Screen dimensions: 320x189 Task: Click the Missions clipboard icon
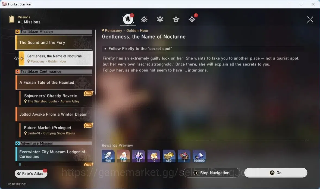point(12,19)
